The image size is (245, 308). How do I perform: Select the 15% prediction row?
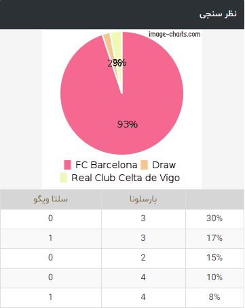pyautogui.click(x=122, y=258)
